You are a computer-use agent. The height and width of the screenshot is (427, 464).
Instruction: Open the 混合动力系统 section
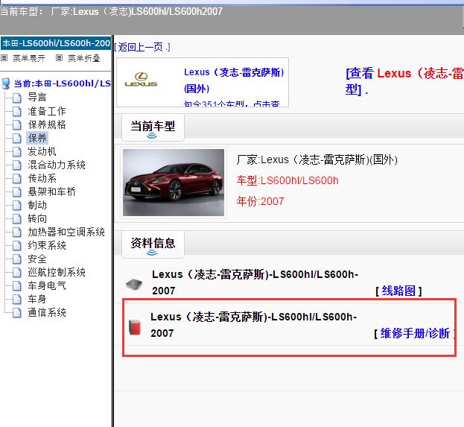click(x=57, y=165)
